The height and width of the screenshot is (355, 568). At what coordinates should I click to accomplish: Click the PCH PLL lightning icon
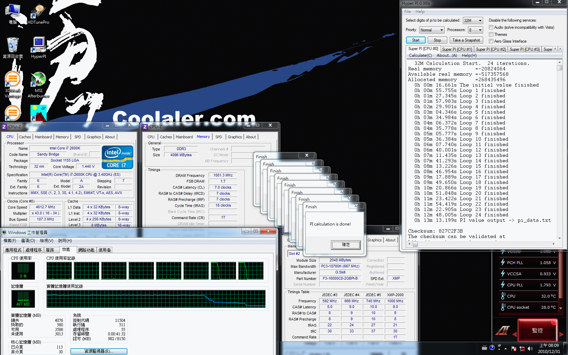tap(503, 262)
